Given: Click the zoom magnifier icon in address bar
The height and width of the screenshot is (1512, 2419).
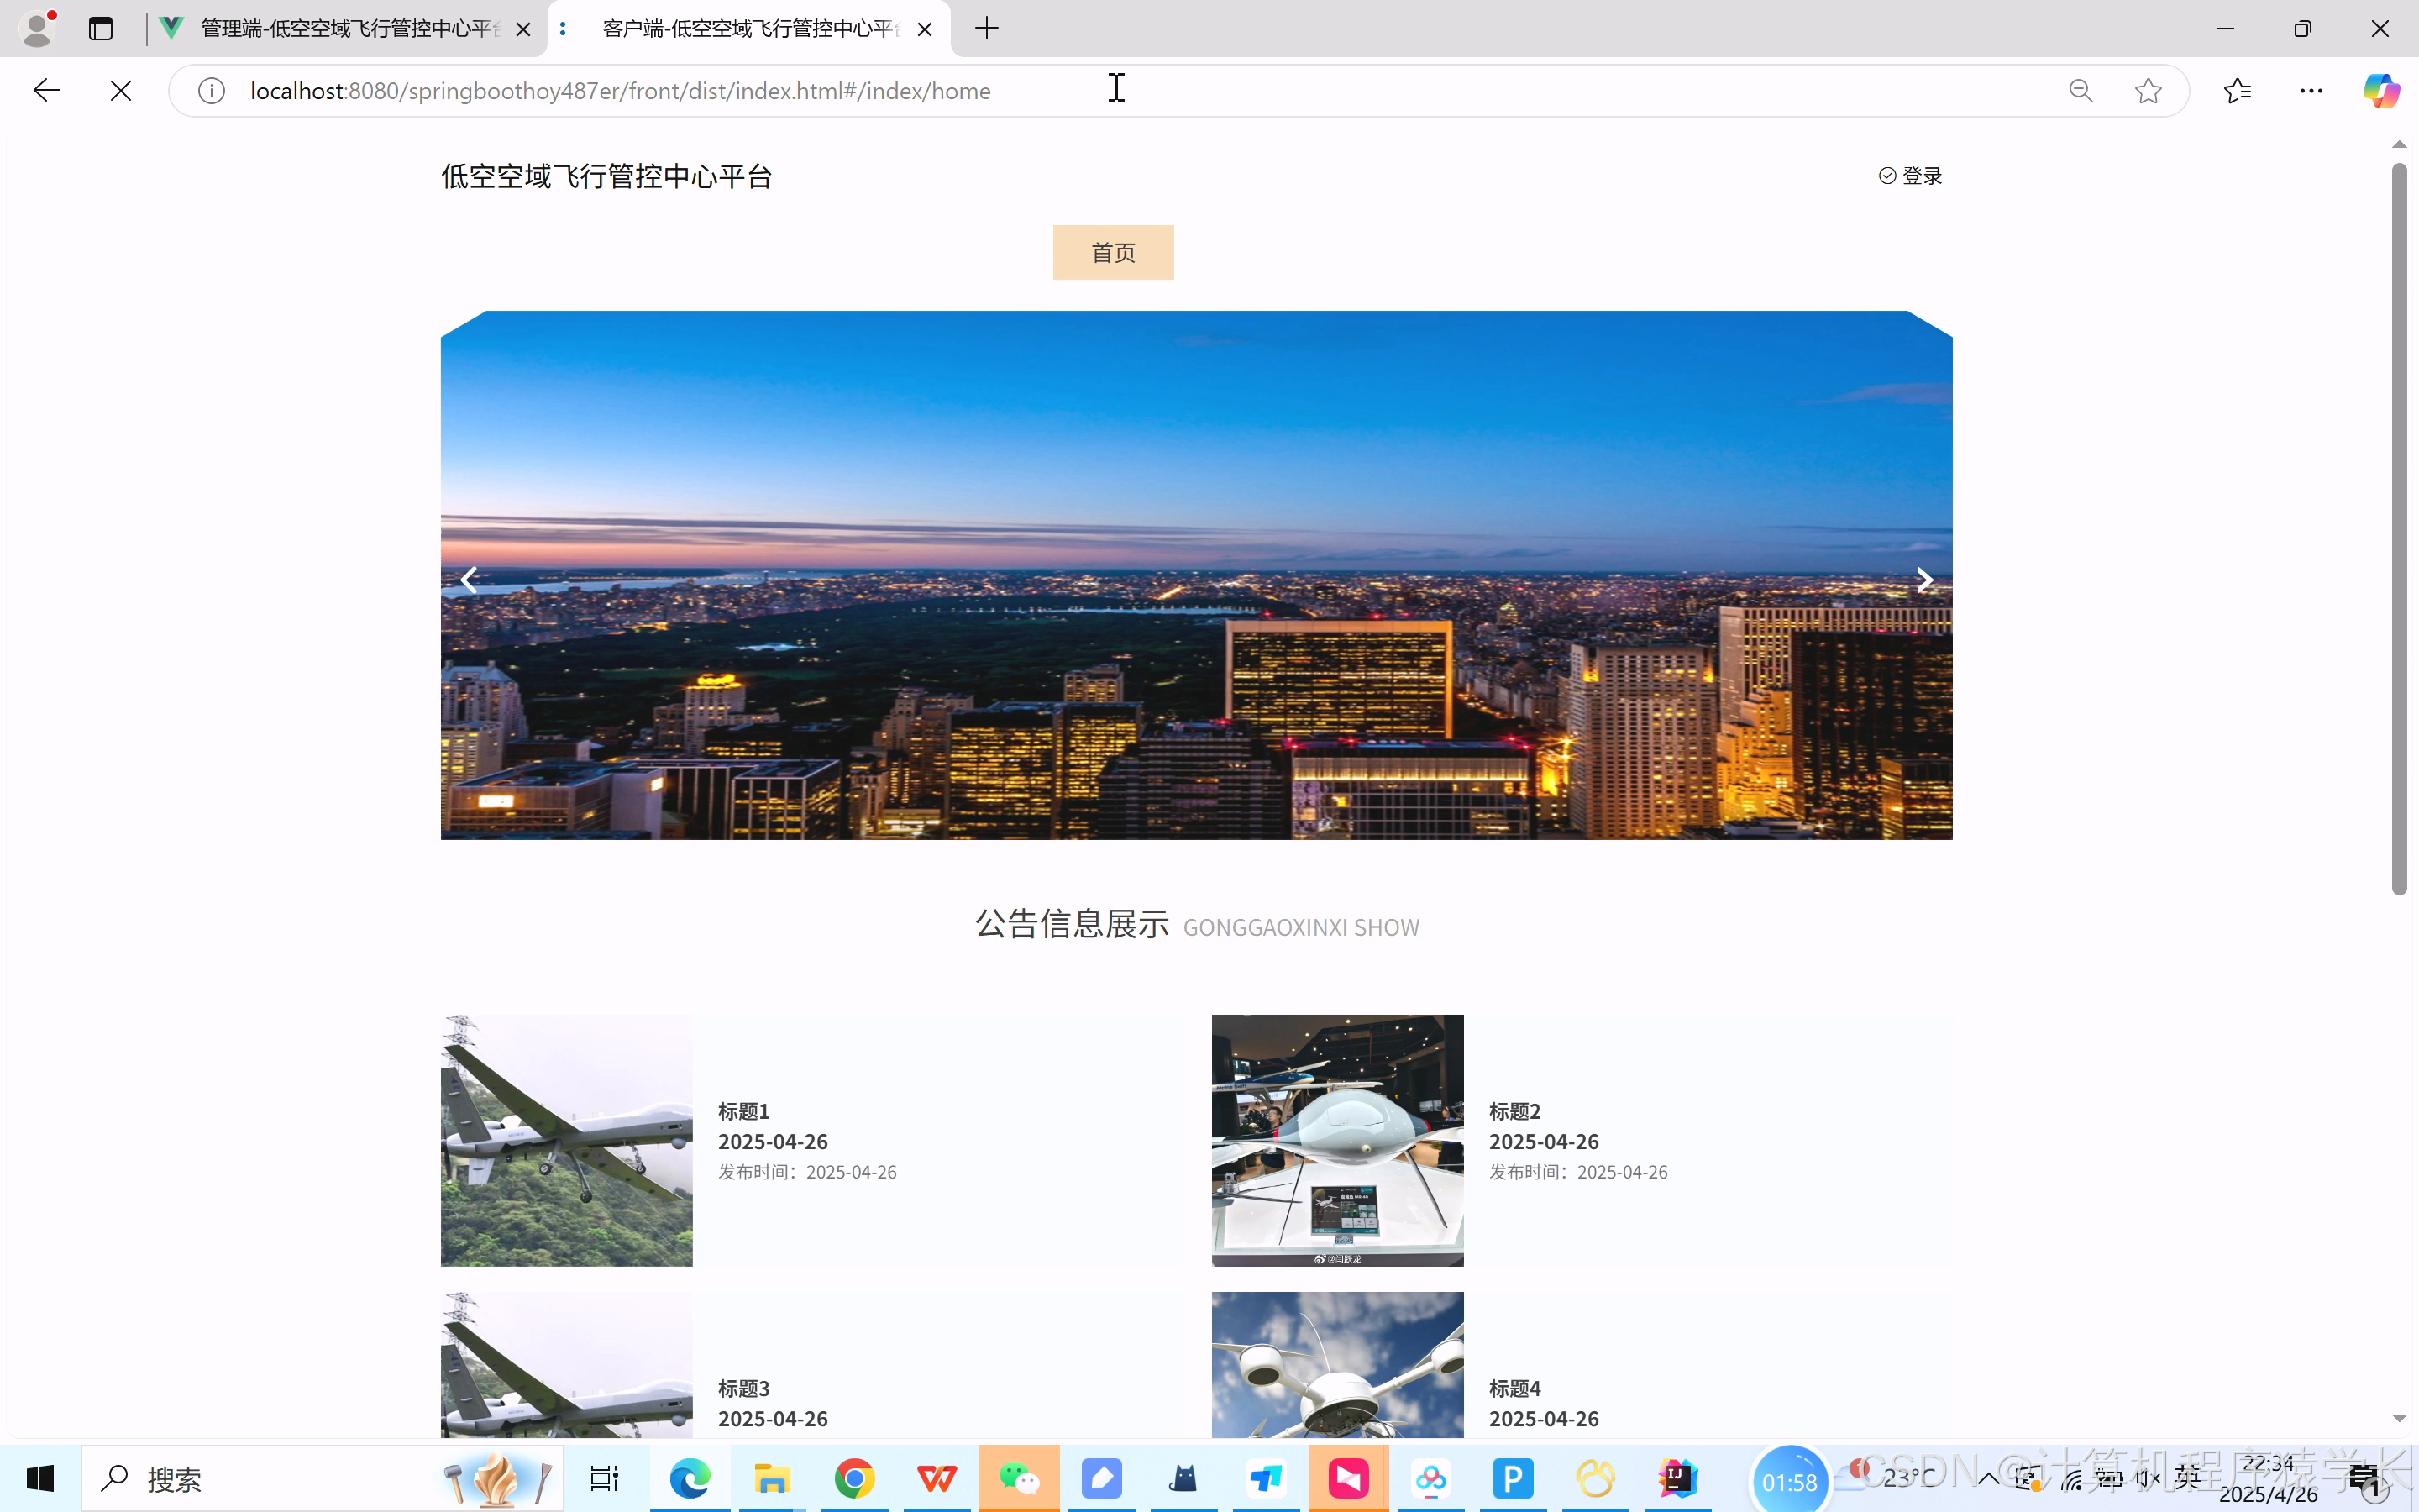Looking at the screenshot, I should (2081, 90).
